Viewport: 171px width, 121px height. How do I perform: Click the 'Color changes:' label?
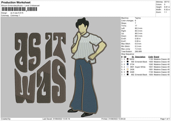(x=127, y=21)
